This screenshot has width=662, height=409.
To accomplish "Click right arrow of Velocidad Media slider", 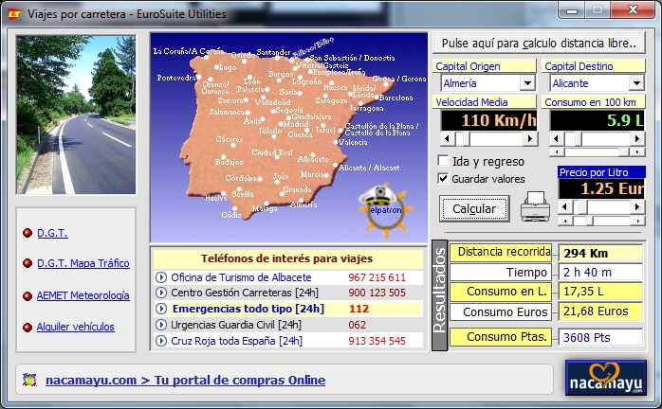I will tap(531, 138).
